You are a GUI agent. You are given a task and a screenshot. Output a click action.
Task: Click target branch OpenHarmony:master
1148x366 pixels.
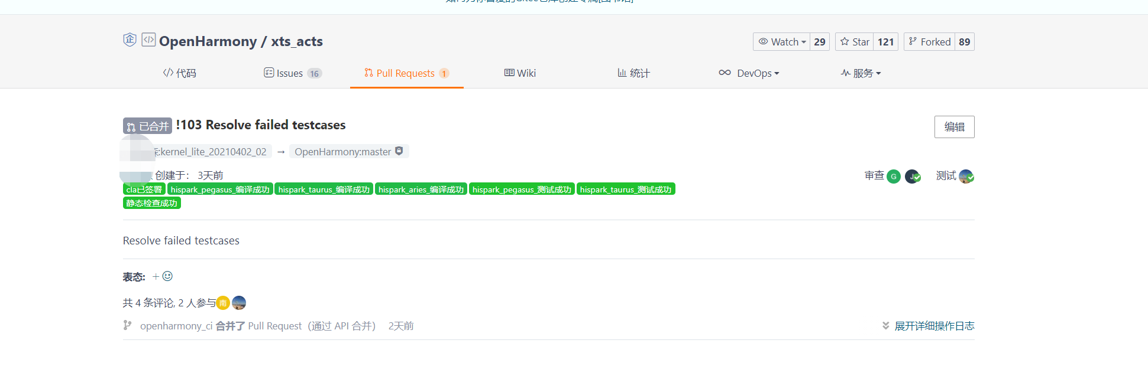coord(343,152)
